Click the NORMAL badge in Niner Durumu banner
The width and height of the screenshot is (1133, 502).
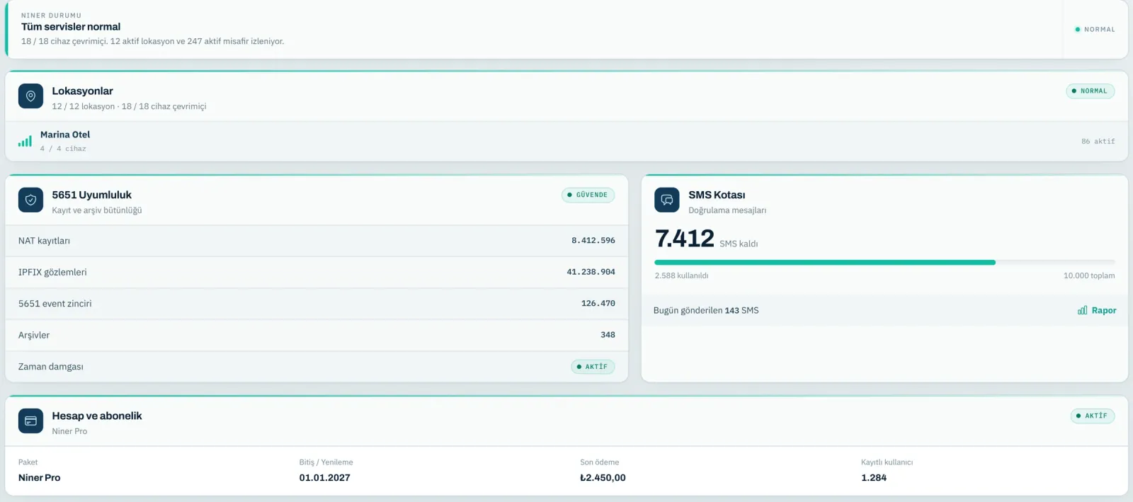coord(1095,30)
